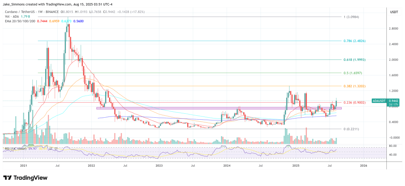Open the EMA 20/50/100/200 indicator legend
405x186 pixels.
[21, 21]
